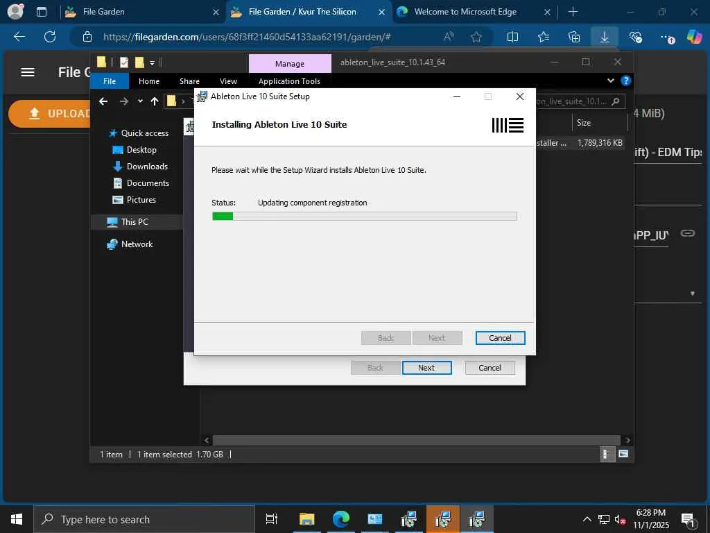
Task: Click Cancel in Ableton Live 10 Suite Setup
Action: click(500, 338)
